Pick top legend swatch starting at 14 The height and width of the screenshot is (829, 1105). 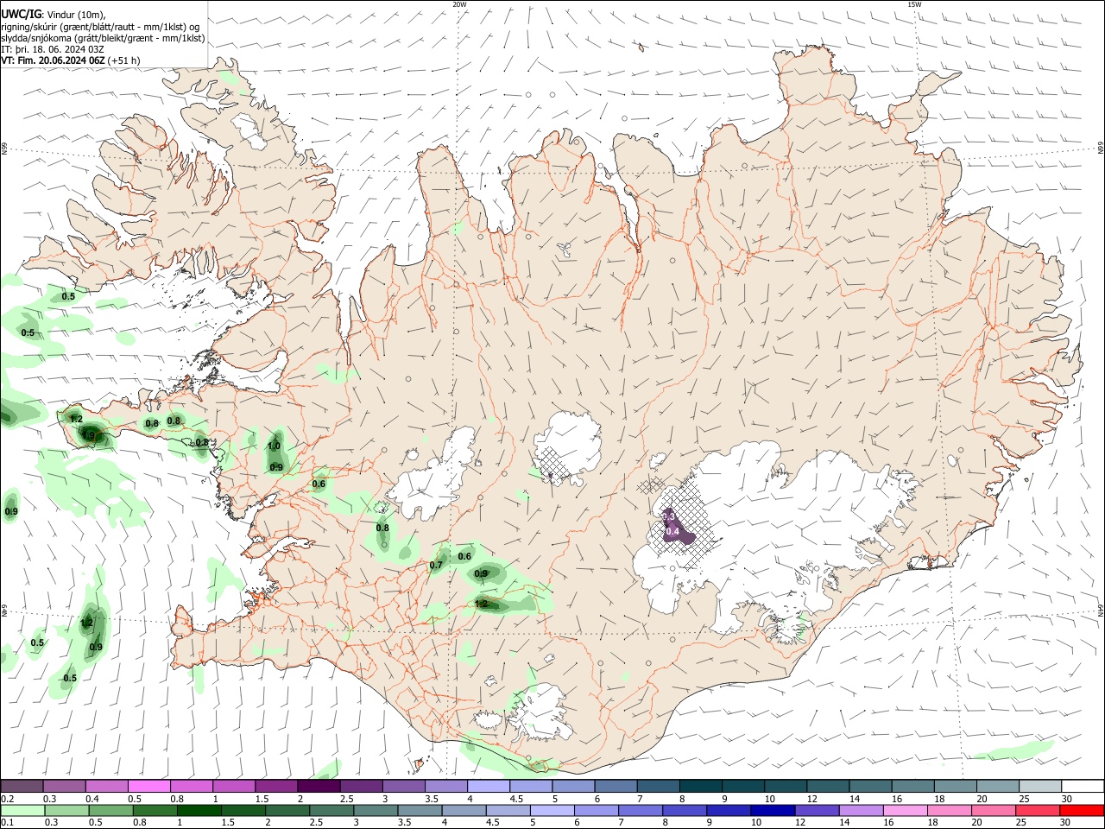point(870,787)
